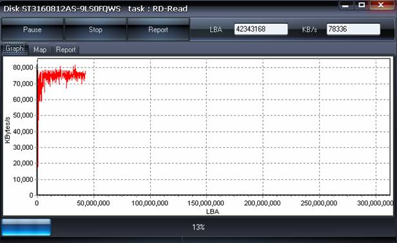Click the red read-speed curve on graph
The image size is (397, 243).
point(61,75)
